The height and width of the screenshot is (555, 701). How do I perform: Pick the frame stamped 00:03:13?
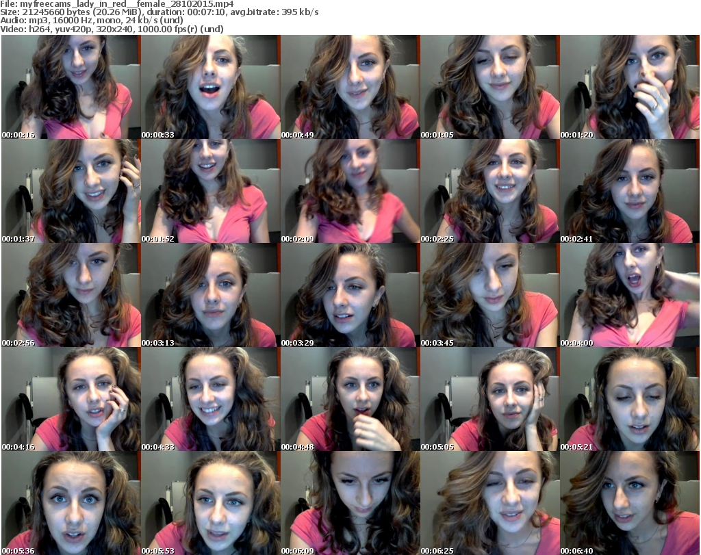coord(211,296)
